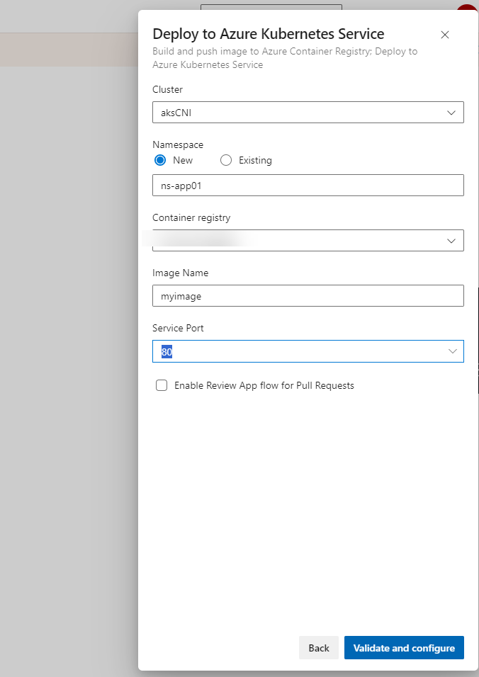Select the Existing namespace radio button

point(226,160)
